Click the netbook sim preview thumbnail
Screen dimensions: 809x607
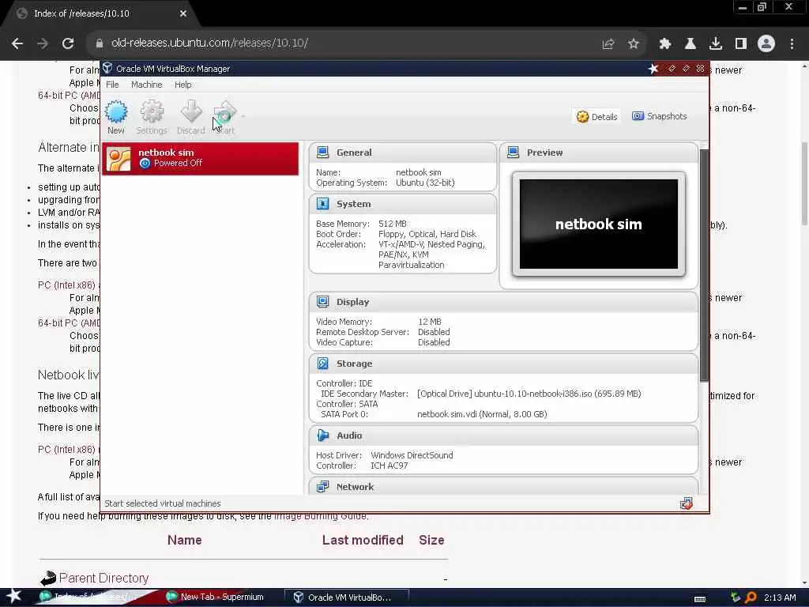click(x=599, y=224)
